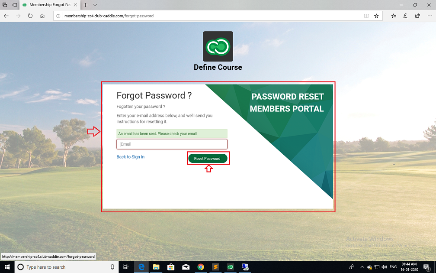Open the favorites hub icon
Viewport: 436px width, 273px height.
[394, 16]
